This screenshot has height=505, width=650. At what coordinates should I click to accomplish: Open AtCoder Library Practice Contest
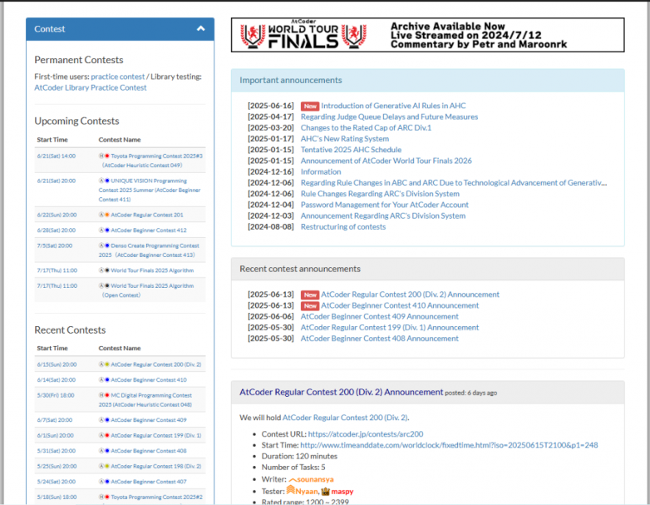90,87
